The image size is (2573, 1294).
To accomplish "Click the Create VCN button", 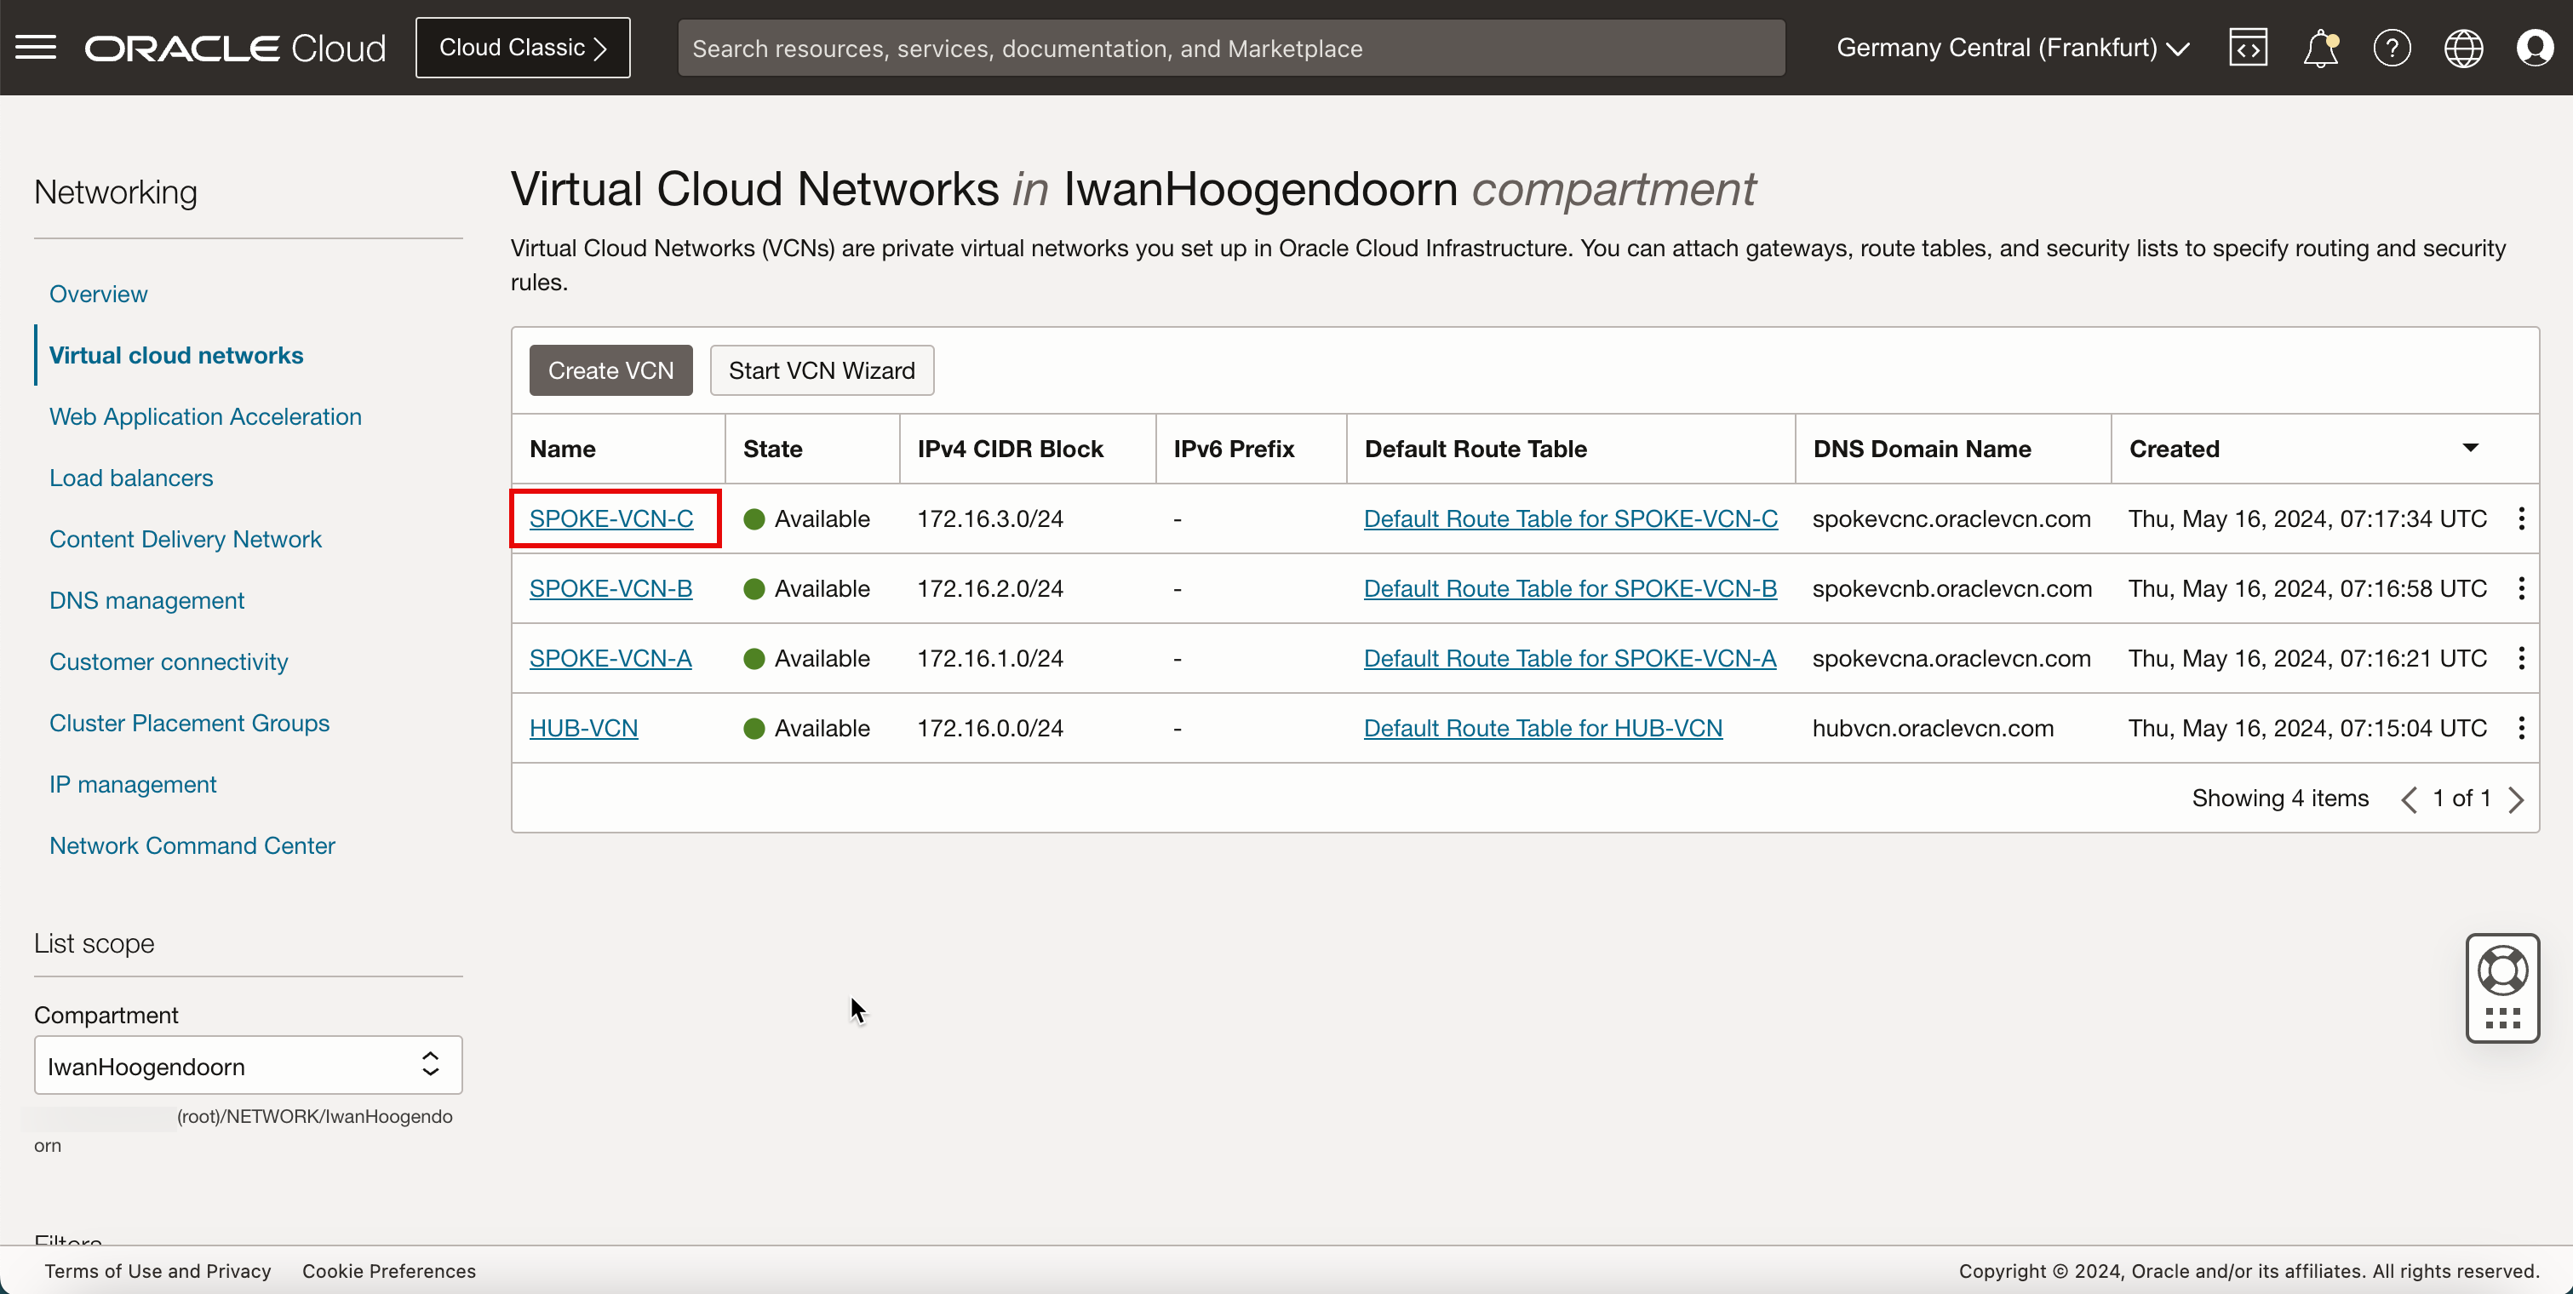I will (x=610, y=369).
